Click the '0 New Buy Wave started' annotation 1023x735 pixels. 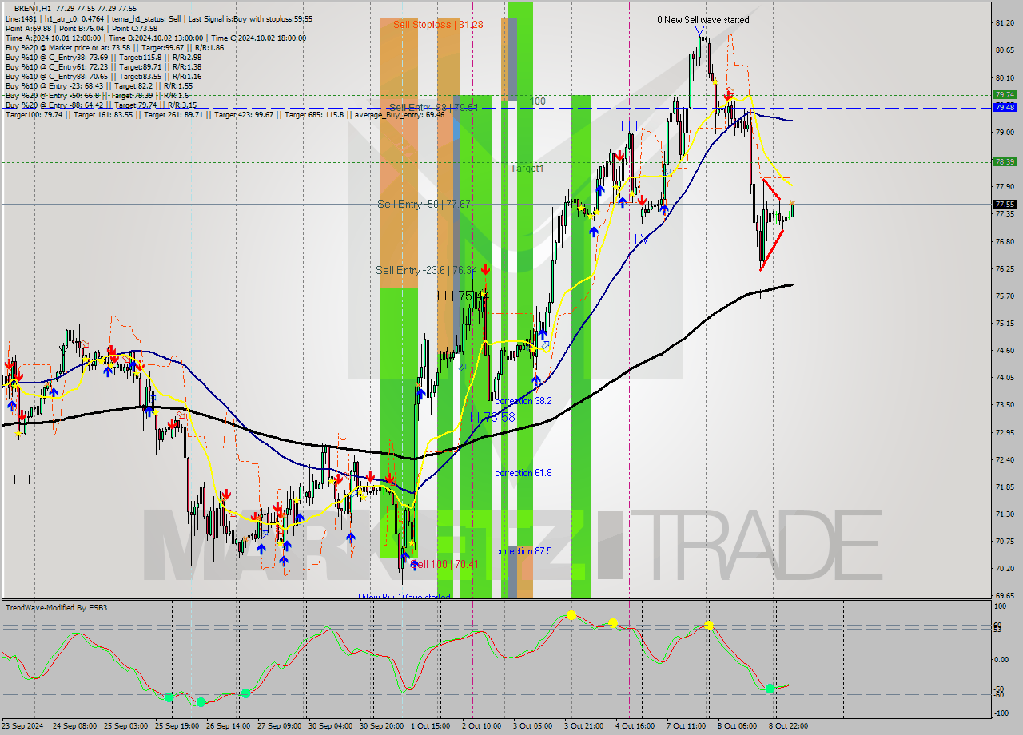pyautogui.click(x=403, y=597)
